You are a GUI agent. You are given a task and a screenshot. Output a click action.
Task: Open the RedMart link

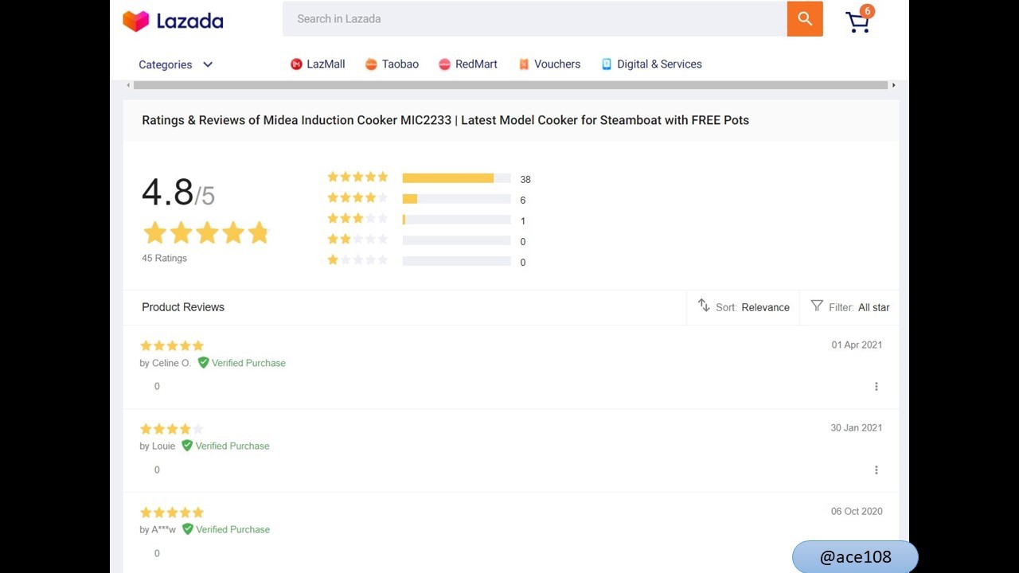[x=468, y=64]
